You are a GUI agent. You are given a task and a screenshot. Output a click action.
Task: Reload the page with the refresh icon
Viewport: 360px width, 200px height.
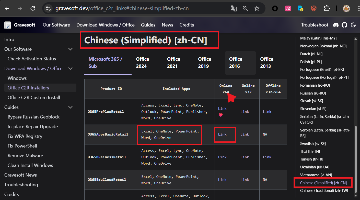33,8
